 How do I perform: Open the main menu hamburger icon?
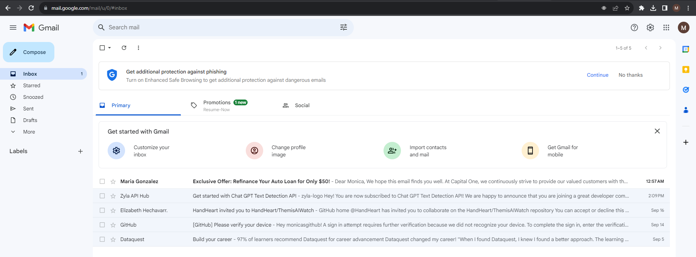click(x=13, y=28)
